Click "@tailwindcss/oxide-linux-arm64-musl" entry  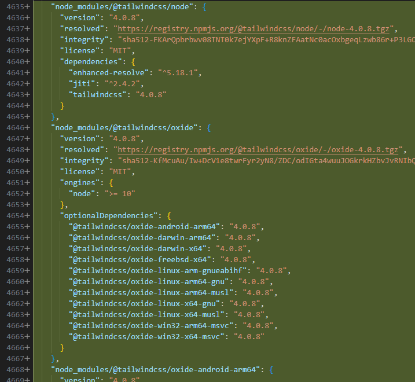click(x=151, y=292)
